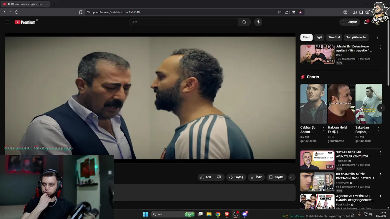Screen dimensions: 390x219
Task: Open SUÇ MU, DEĞİL Mİ? video title
Action: click(x=353, y=154)
